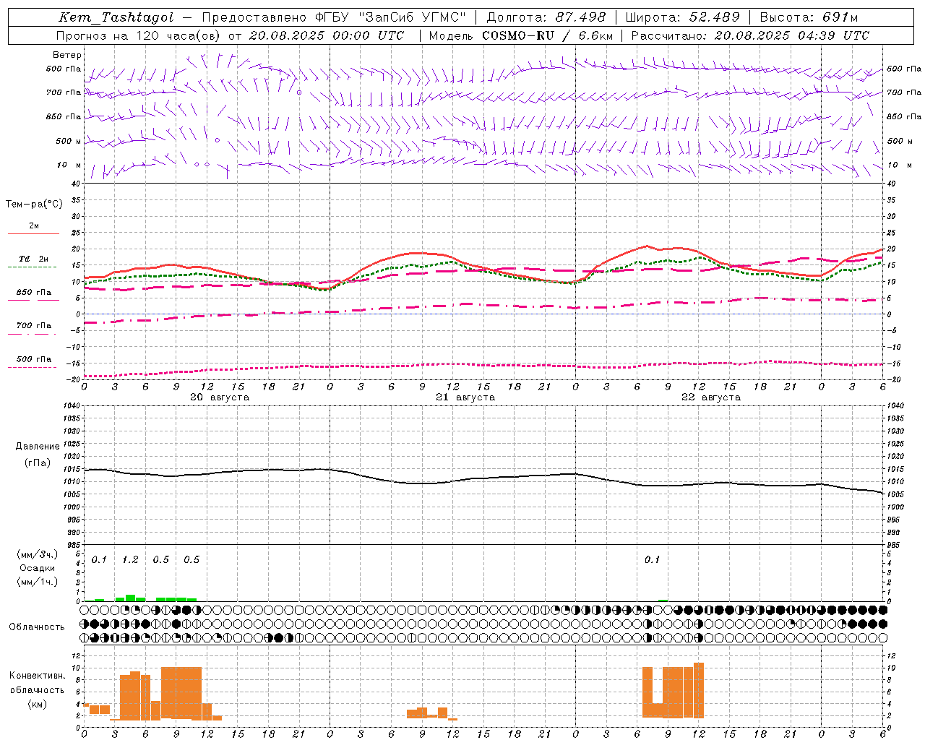Screen dimensions: 925x740
Task: Click the 21 августа date label
Action: [x=465, y=397]
